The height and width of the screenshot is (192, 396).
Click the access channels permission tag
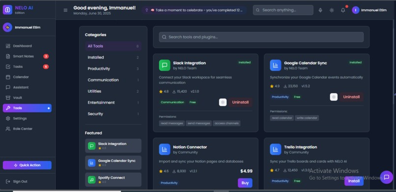226,123
